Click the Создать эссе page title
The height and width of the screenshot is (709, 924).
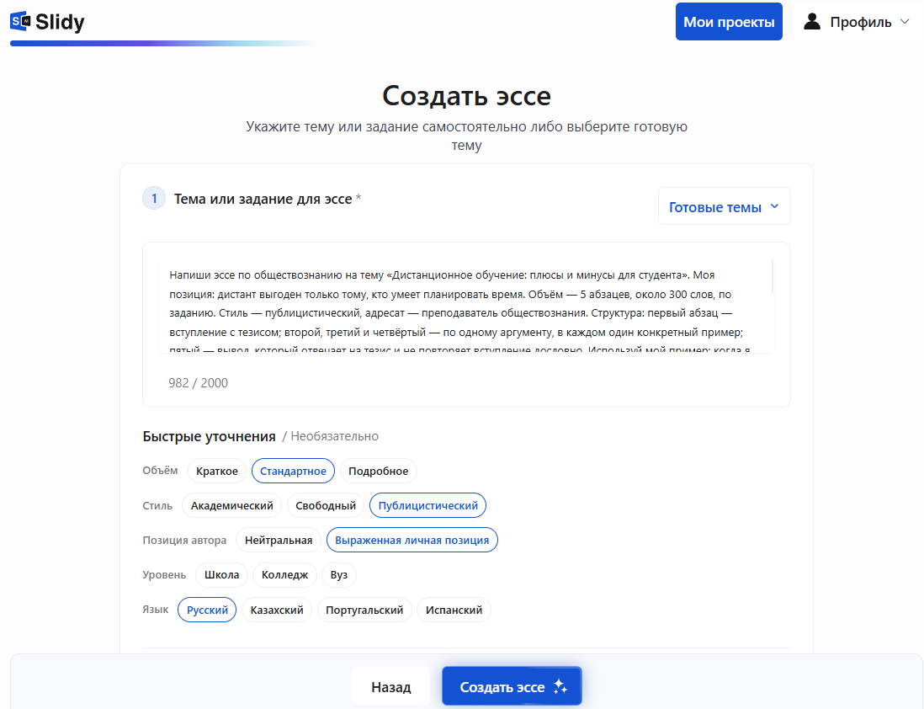[x=467, y=95]
